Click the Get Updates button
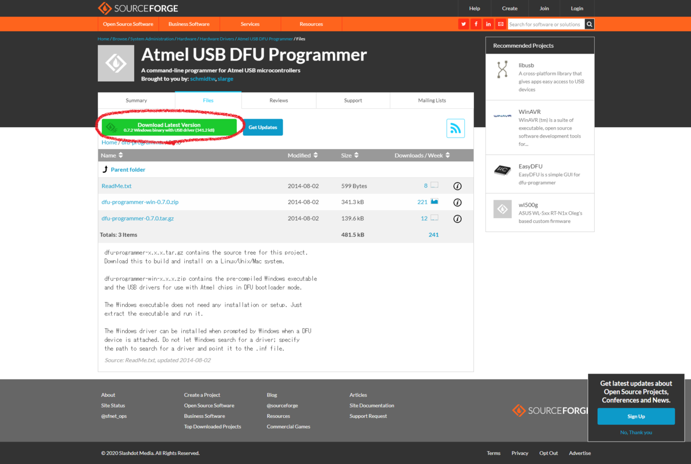This screenshot has height=464, width=691. (263, 127)
